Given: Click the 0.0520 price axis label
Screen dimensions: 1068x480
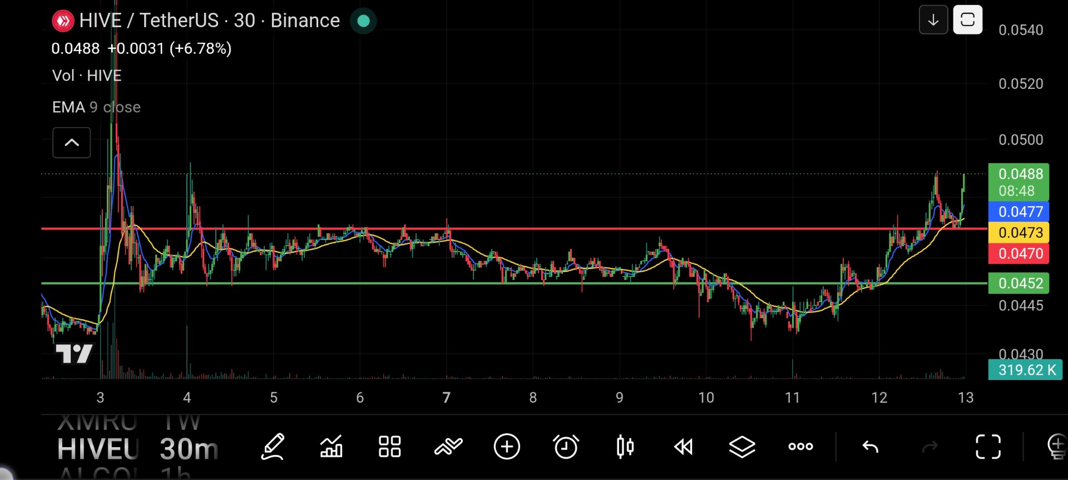Looking at the screenshot, I should click(1021, 84).
